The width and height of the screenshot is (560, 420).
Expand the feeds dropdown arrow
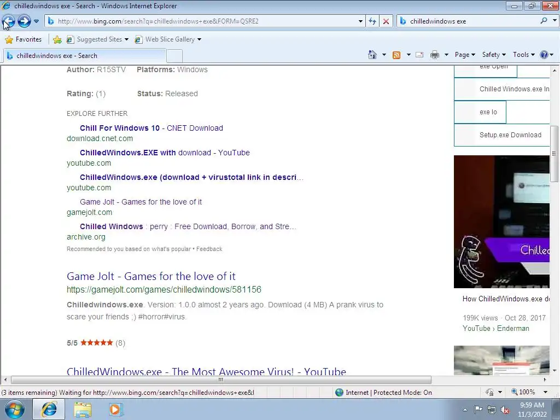pyautogui.click(x=409, y=55)
